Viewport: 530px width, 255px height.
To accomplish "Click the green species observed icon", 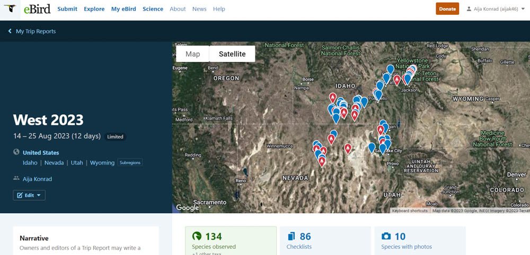I will [197, 236].
